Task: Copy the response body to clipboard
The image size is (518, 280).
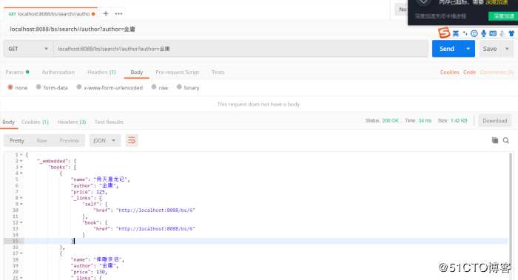Action: [495, 140]
